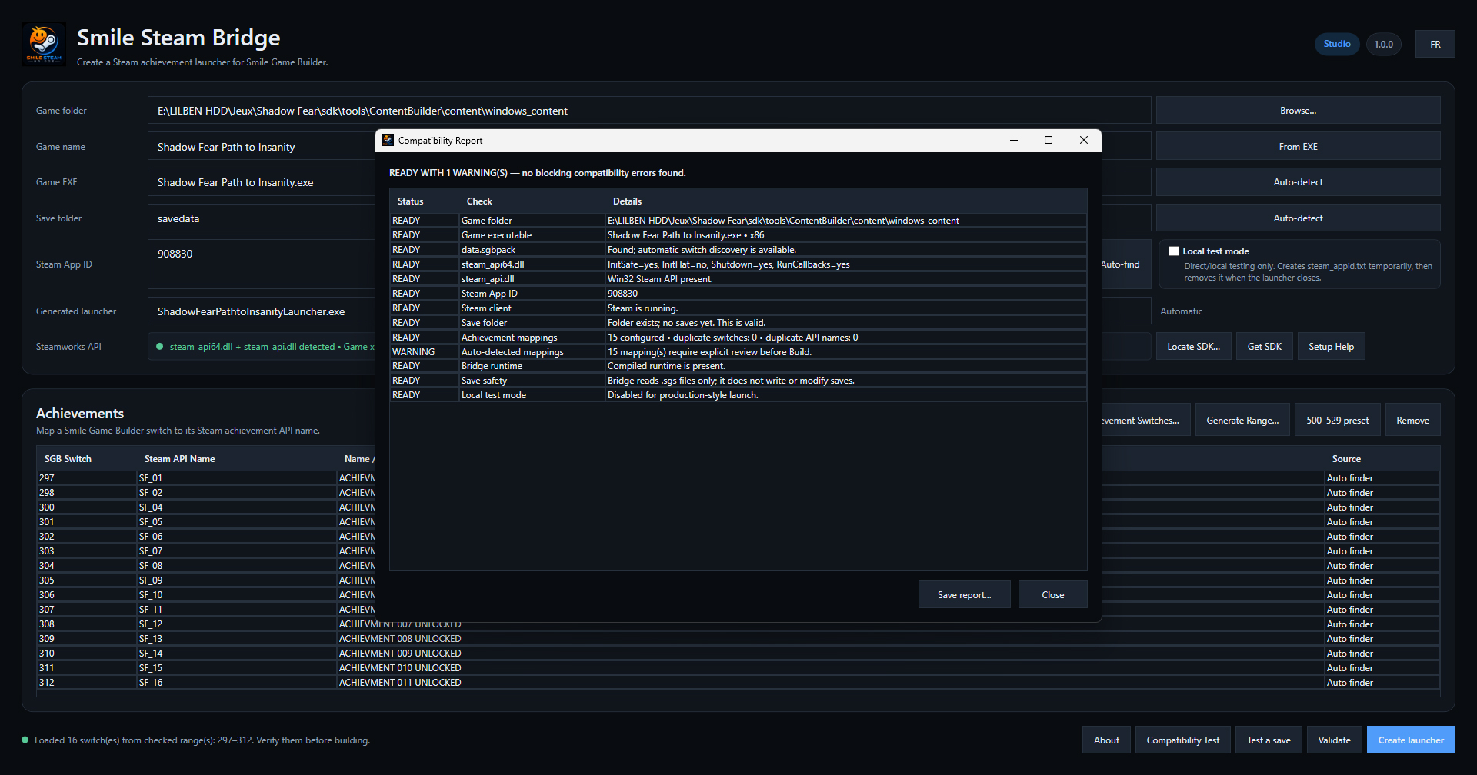1477x775 pixels.
Task: Click Auto-detect button for Save folder
Action: (x=1299, y=218)
